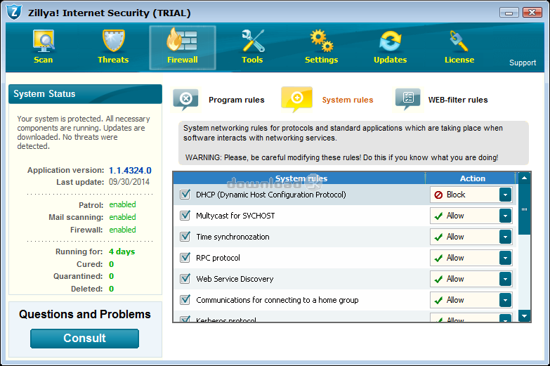The image size is (550, 366).
Task: Open action dropdown for Web Service Discovery
Action: 505,279
